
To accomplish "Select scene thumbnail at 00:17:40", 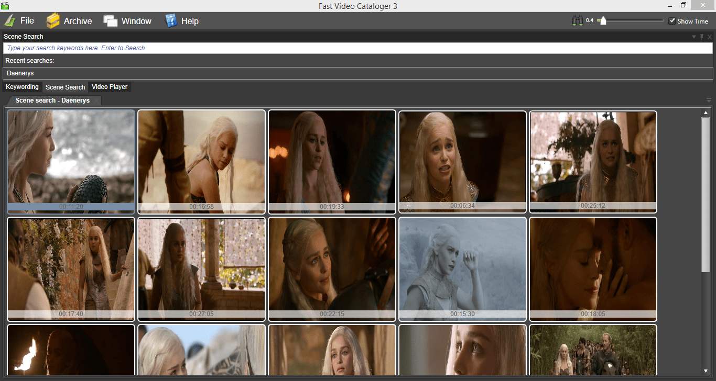I will [71, 269].
